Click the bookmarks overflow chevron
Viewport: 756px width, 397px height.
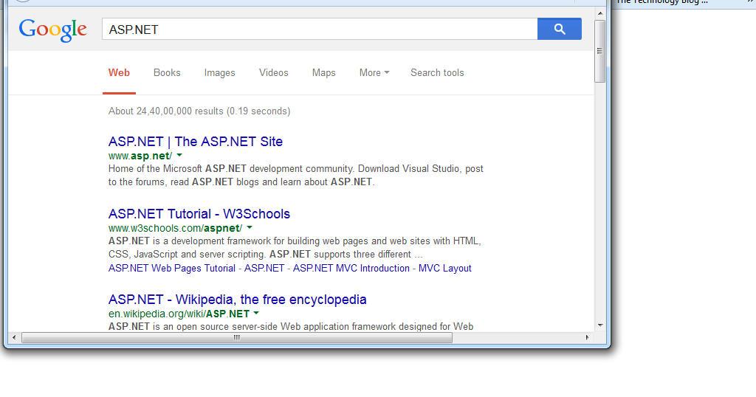tap(750, 2)
